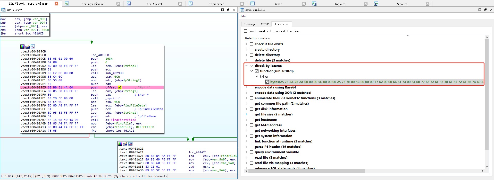Click edit-name icon on loc_4019CB node

tap(28, 47)
